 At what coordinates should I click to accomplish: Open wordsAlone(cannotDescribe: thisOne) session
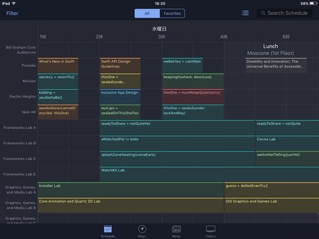coord(58,112)
